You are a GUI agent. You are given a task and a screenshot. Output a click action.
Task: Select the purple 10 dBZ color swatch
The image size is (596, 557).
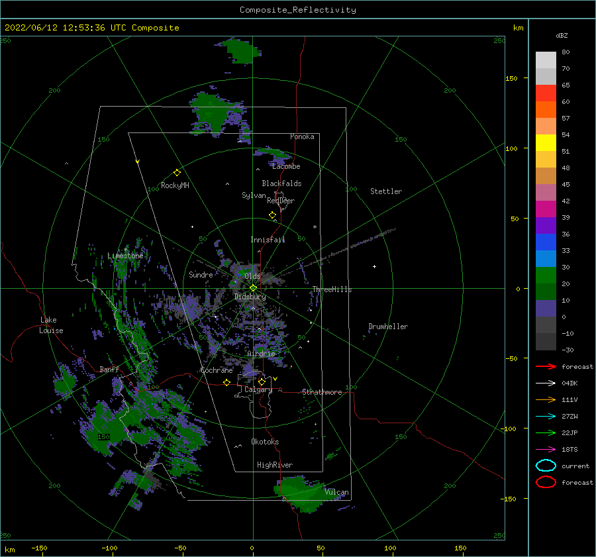(546, 308)
